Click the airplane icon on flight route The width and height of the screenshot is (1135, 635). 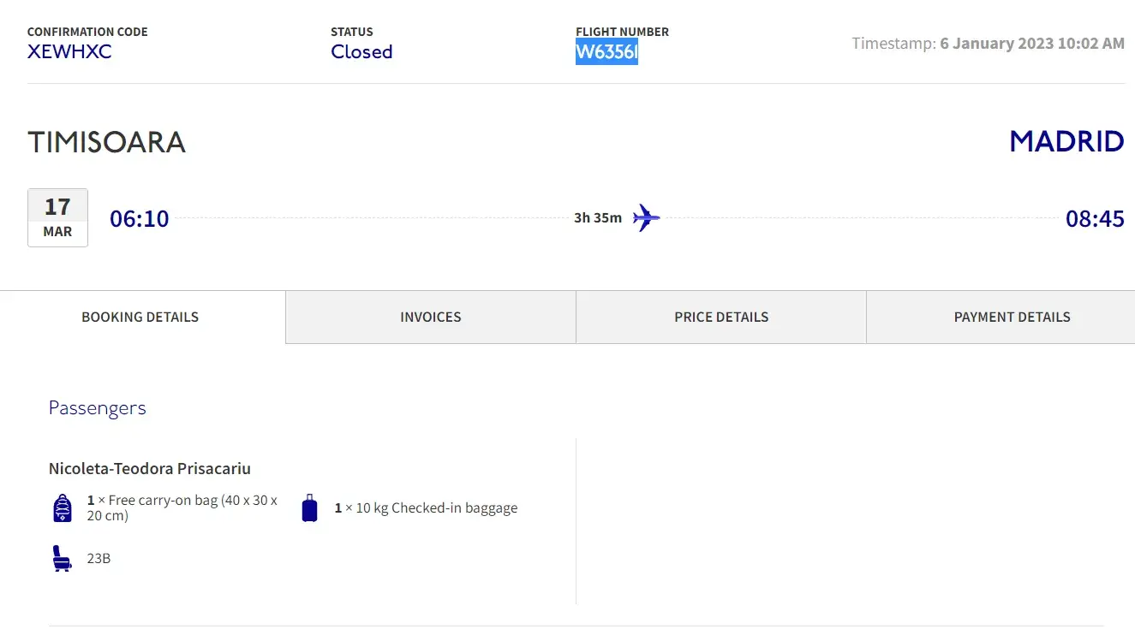coord(646,217)
